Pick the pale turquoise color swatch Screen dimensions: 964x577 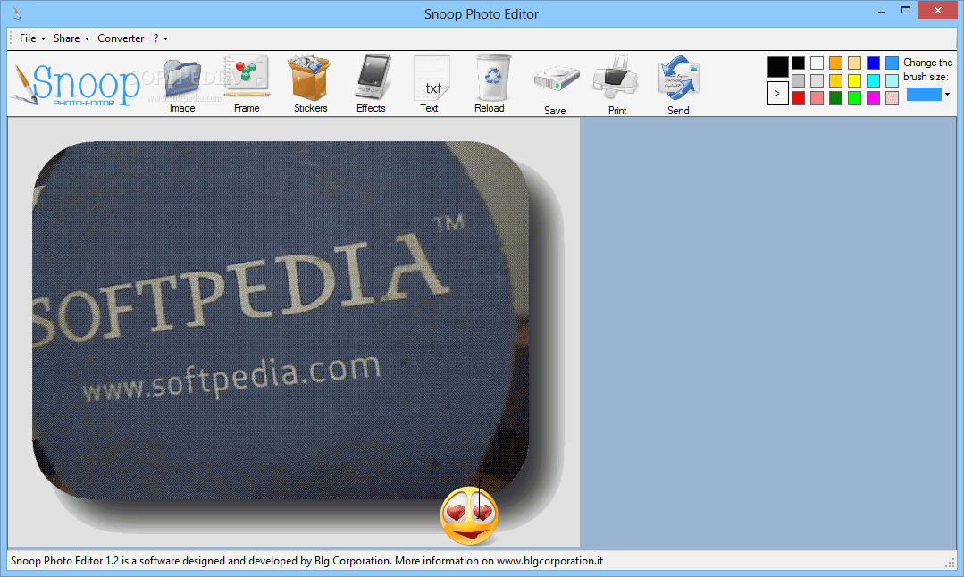892,80
